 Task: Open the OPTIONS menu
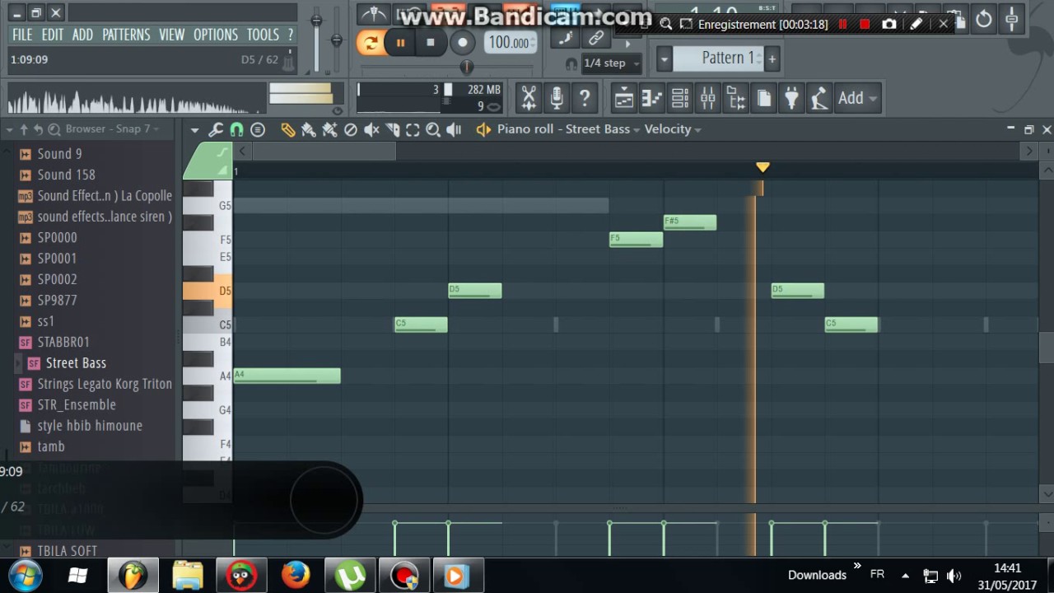coord(216,35)
